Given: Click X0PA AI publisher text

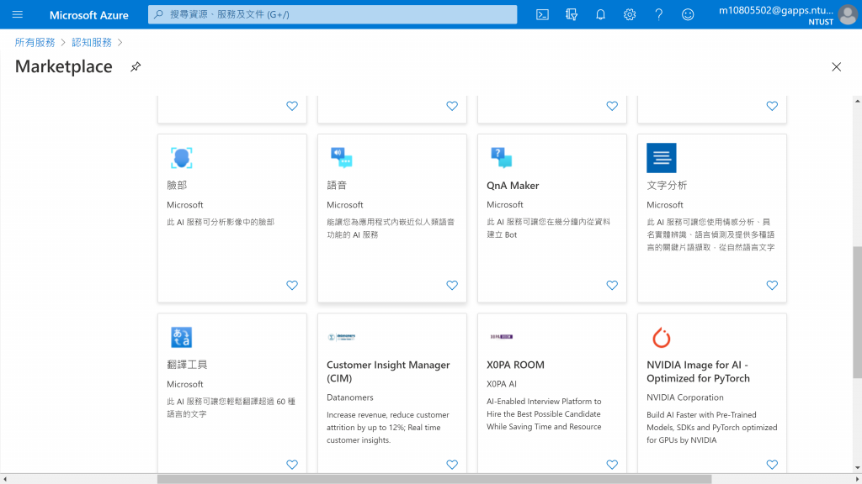Looking at the screenshot, I should click(x=502, y=384).
